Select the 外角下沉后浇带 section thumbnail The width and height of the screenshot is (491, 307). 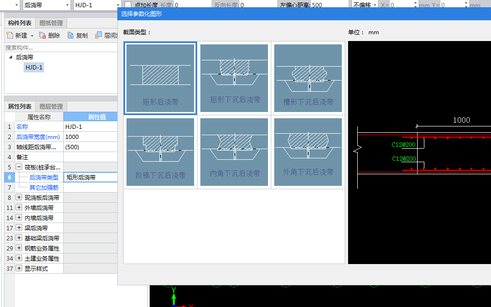(x=308, y=152)
